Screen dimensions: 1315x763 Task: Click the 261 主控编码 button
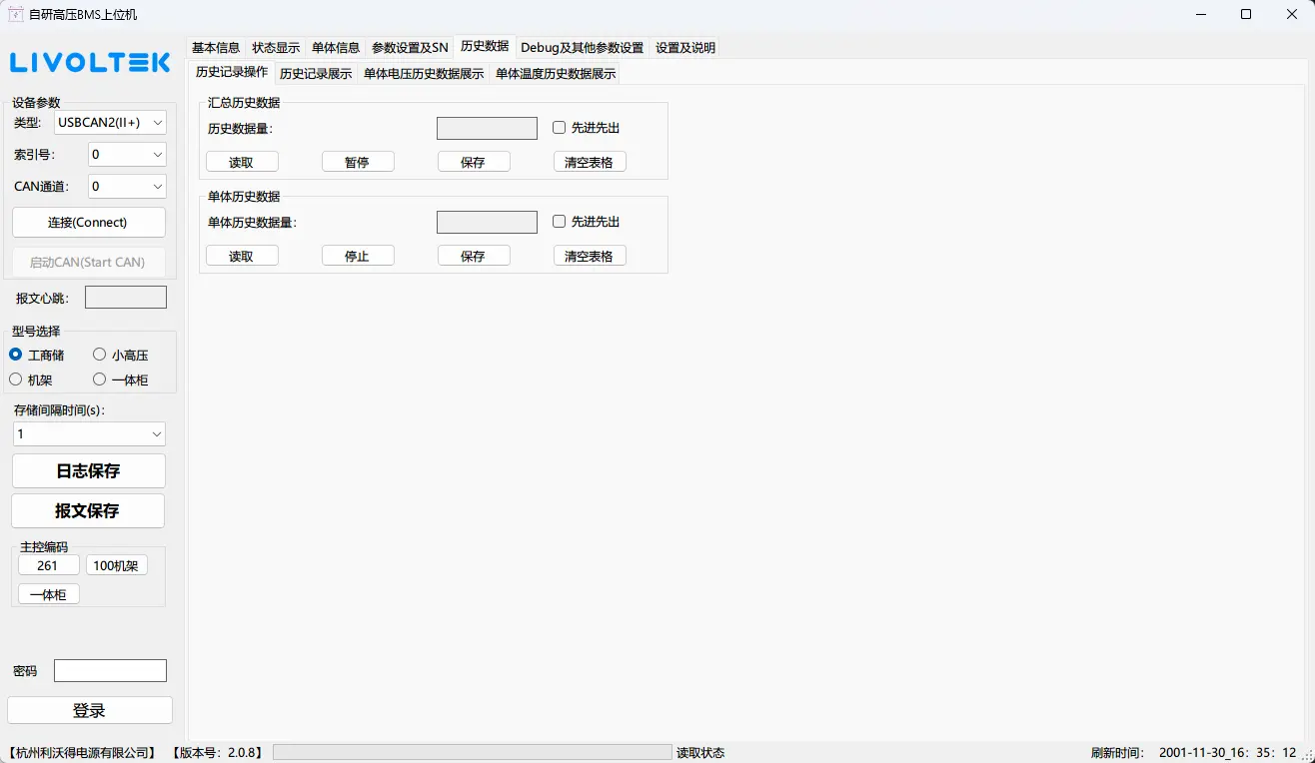(48, 565)
